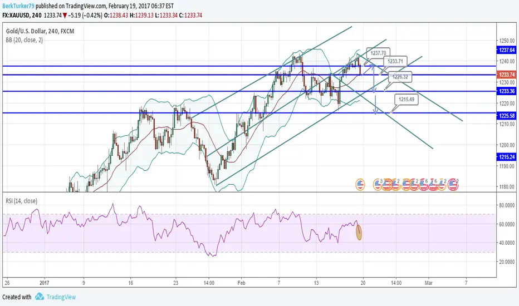Click the 26 date tick on time axis
This screenshot has width=519, height=306.
point(7,283)
